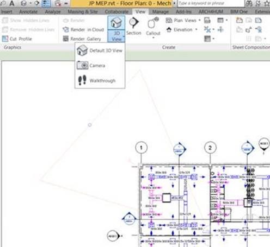
Task: Click the Scope Box icon
Action: point(220,29)
